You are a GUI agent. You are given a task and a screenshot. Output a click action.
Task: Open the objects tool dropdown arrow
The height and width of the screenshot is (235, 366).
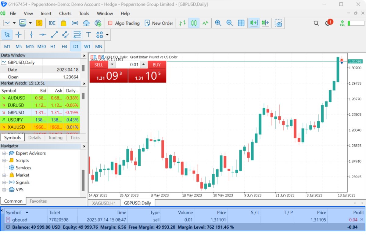[x=107, y=35]
